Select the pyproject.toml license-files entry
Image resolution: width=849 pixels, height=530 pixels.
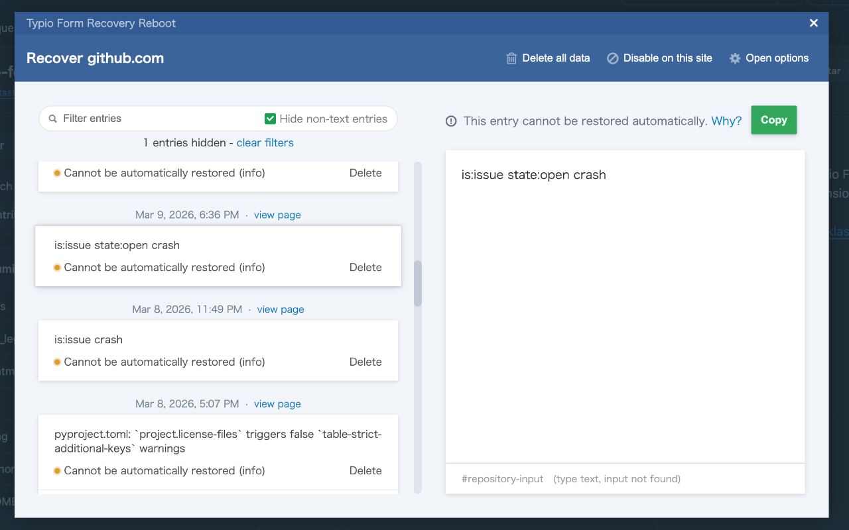[218, 452]
